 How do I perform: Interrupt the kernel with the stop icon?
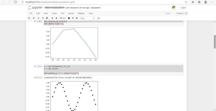tap(69, 18)
